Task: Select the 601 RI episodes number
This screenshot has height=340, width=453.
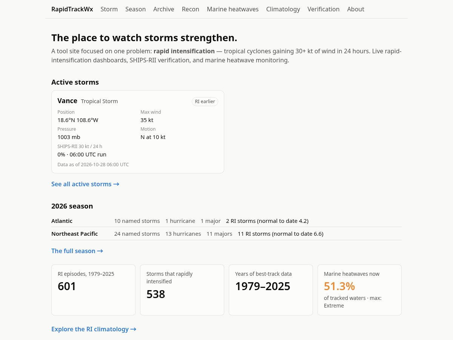Action: 67,286
